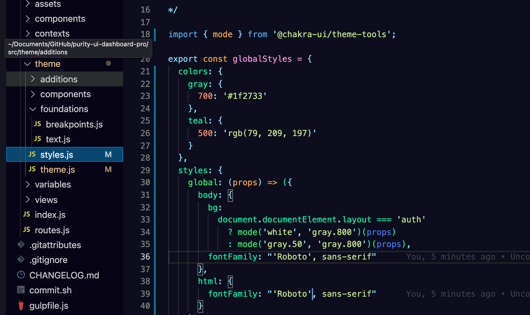This screenshot has width=530, height=315.
Task: Open the text.js file
Action: [58, 139]
